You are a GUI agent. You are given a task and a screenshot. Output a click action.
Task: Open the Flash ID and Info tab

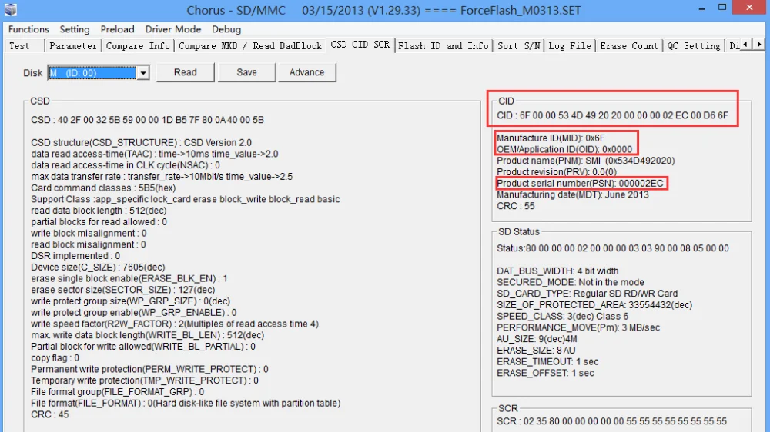(443, 46)
